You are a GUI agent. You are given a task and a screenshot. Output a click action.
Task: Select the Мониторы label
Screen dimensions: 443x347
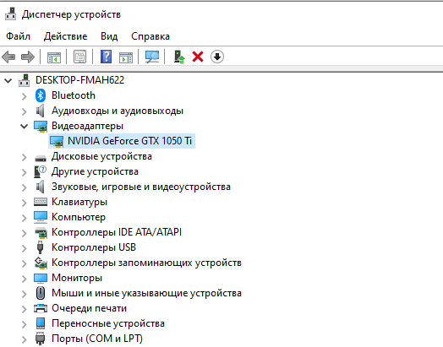[x=77, y=278]
